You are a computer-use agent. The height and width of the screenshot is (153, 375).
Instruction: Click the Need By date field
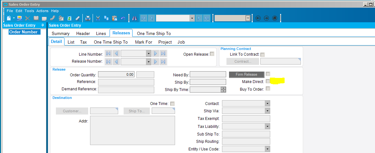coord(208,75)
